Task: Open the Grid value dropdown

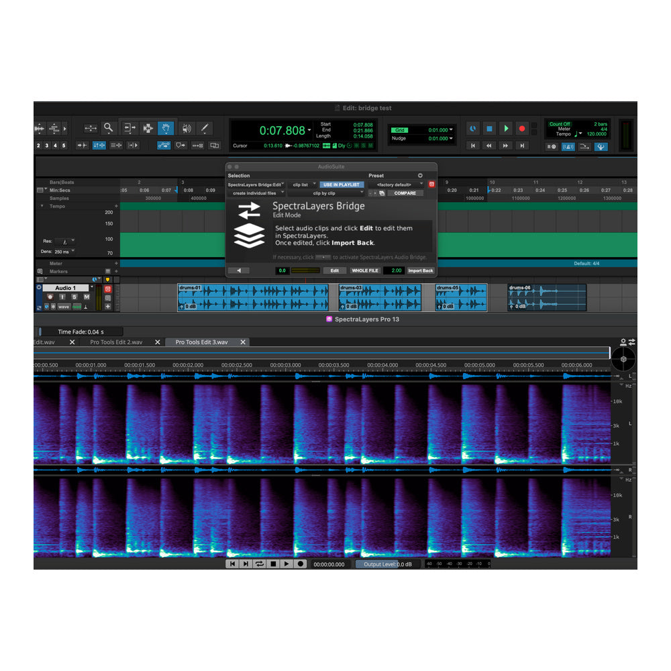Action: point(451,130)
